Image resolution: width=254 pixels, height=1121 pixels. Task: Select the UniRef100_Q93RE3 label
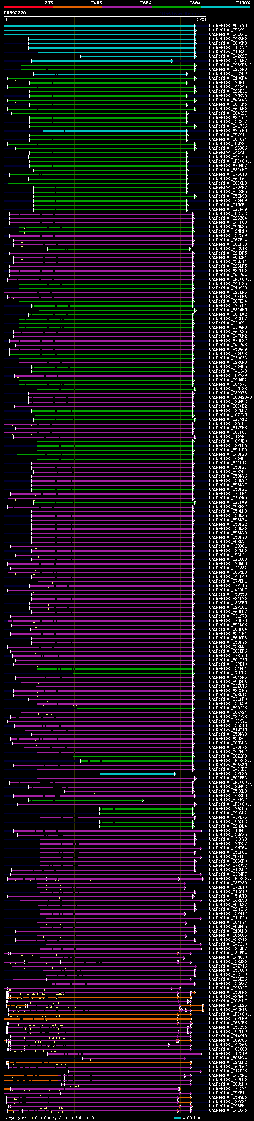(228, 563)
